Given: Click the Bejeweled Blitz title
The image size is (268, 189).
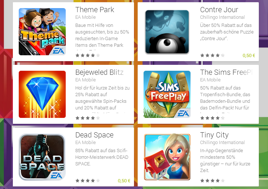Looking at the screenshot, I should click(x=99, y=72).
